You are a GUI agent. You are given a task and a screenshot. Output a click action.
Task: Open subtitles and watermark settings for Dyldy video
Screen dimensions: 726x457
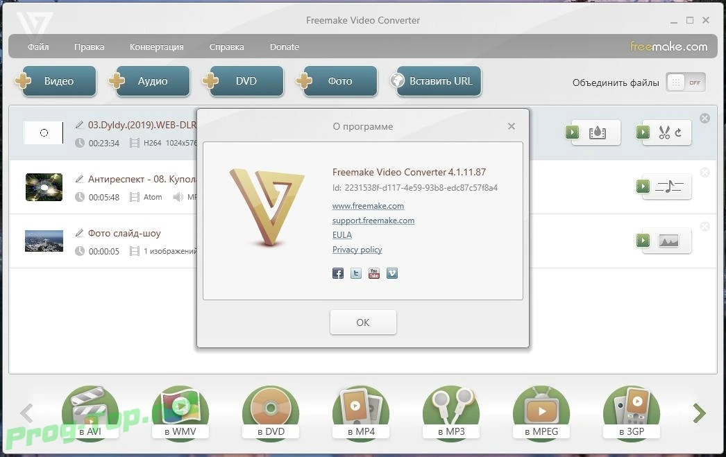pos(593,132)
